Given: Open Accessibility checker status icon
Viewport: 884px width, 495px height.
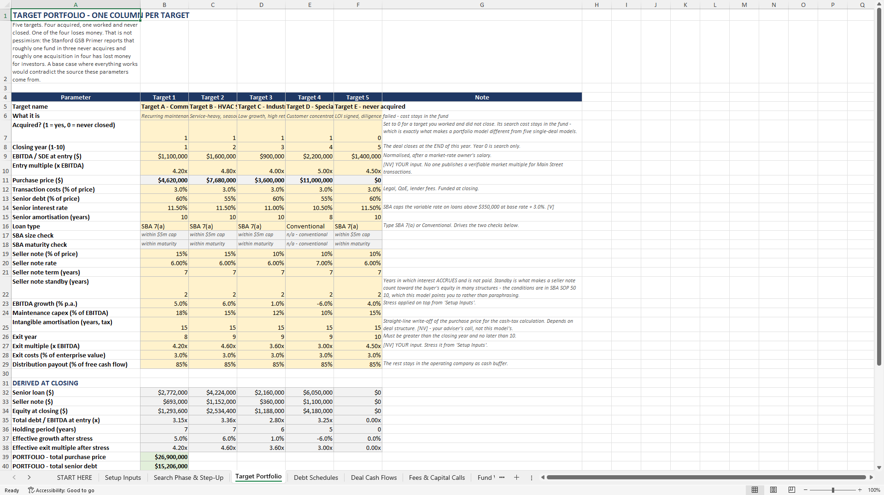Looking at the screenshot, I should point(31,490).
